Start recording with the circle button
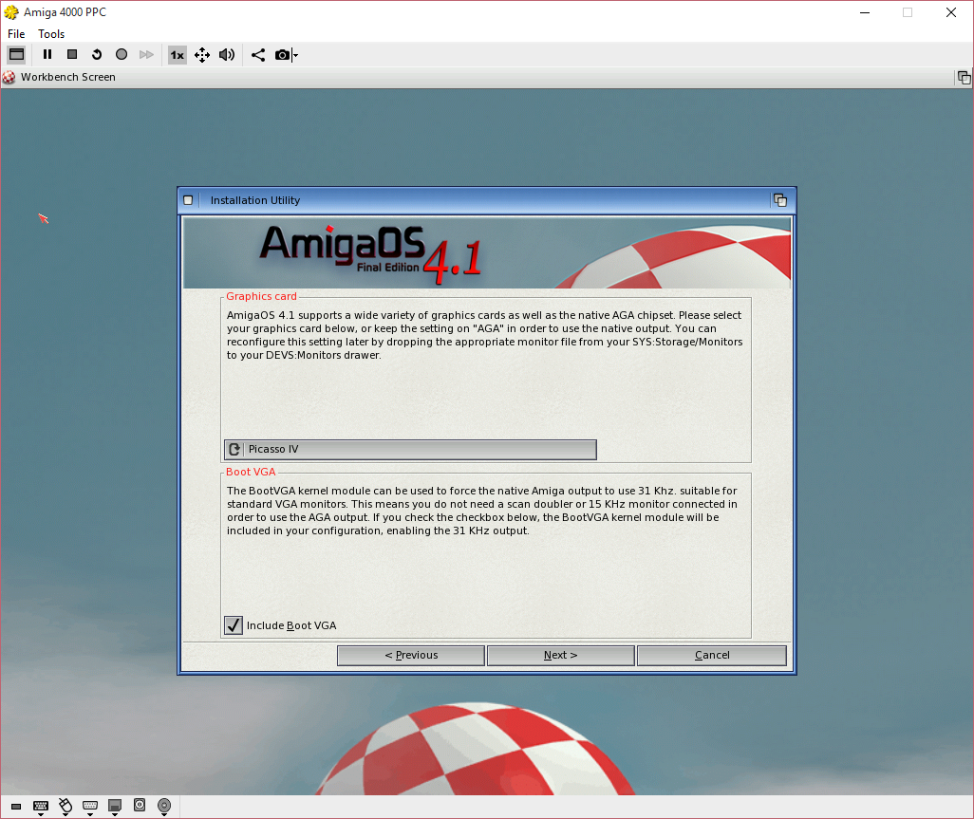This screenshot has width=974, height=819. [x=122, y=55]
